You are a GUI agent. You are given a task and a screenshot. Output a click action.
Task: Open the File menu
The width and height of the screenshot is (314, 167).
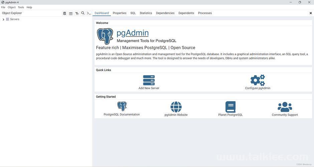(x=3, y=7)
